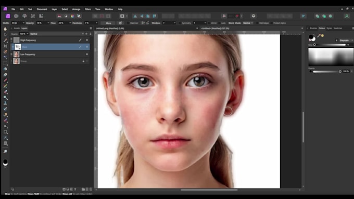Select the Flood Select wand tool
This screenshot has height=199, width=354.
pyautogui.click(x=5, y=58)
